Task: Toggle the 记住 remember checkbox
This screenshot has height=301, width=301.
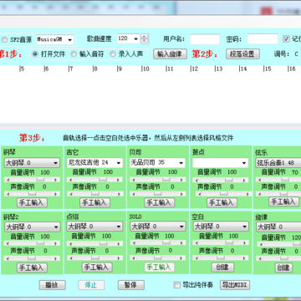Action: click(x=286, y=38)
